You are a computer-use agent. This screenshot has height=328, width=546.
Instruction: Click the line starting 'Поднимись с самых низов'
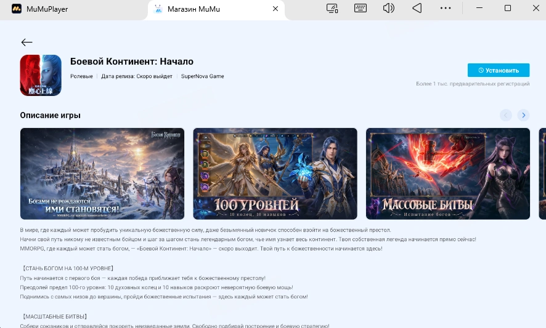164,297
